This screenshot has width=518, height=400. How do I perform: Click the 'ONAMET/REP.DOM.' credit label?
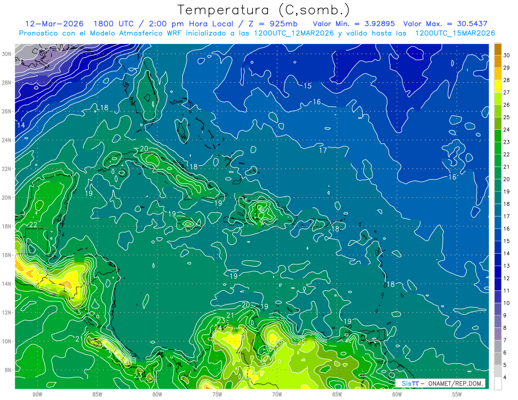tap(455, 383)
